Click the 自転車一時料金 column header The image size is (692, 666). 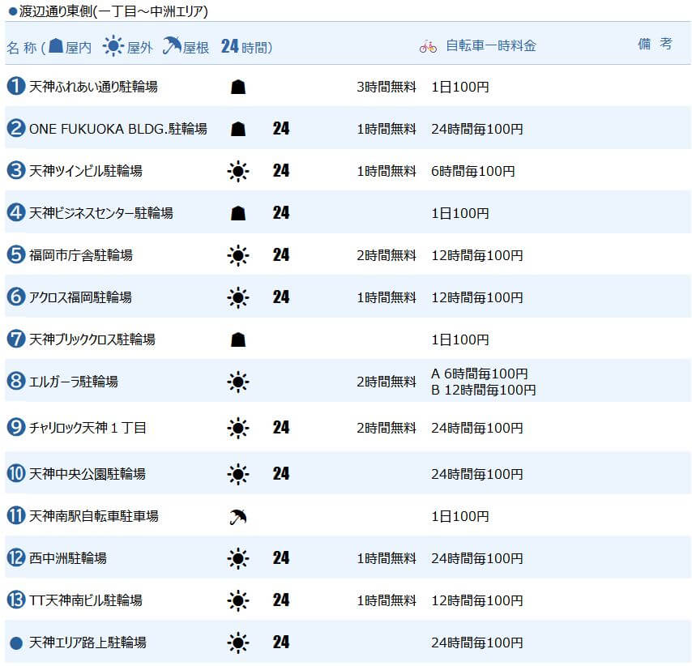tap(491, 45)
